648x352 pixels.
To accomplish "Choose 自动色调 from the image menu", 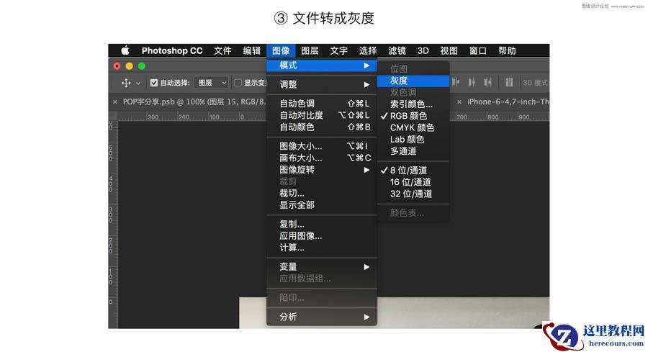I will [322, 103].
